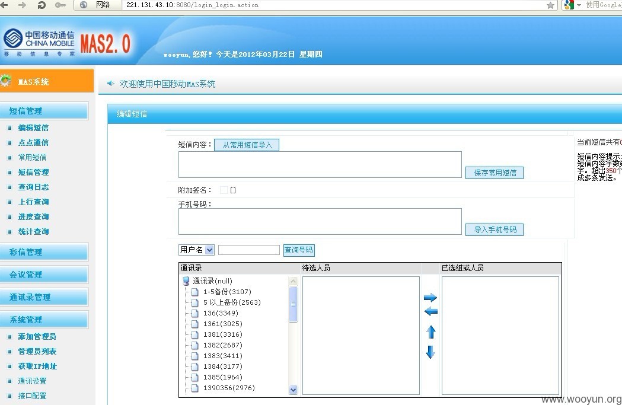Click the browser forward arrow
The image size is (622, 405).
(22, 5)
